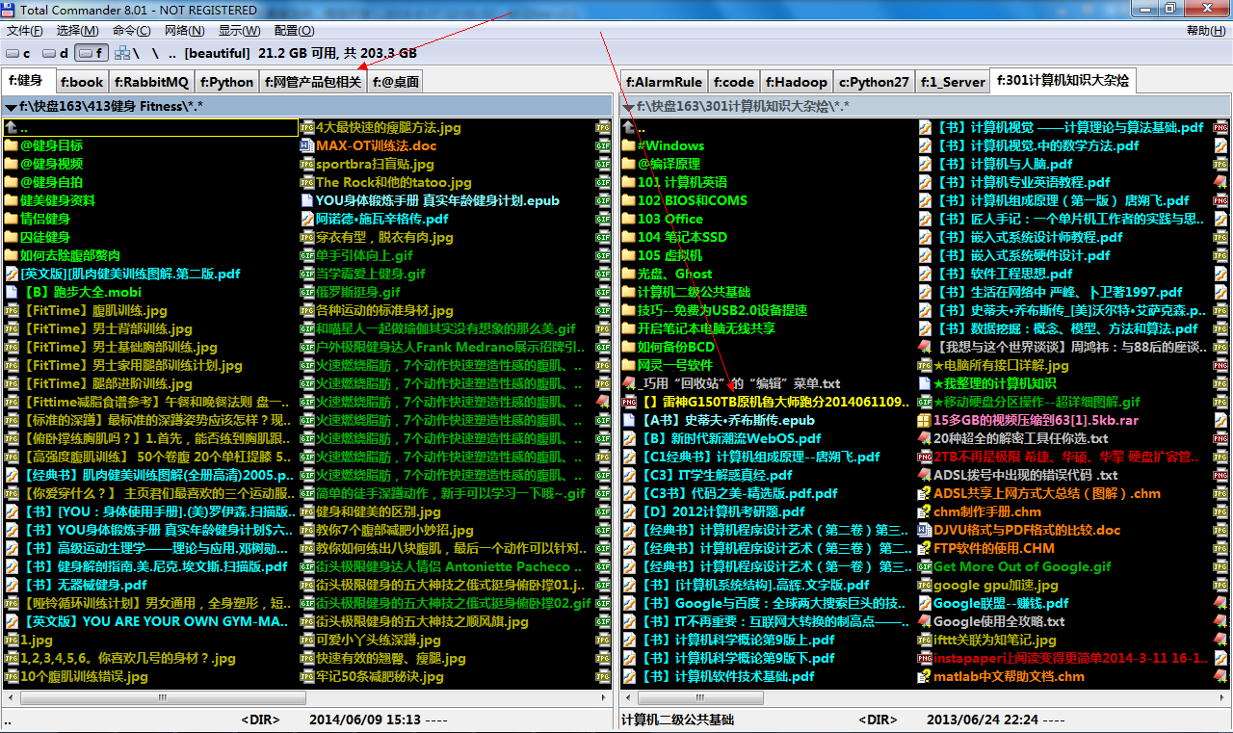Switch to the f:@桌面 tab
This screenshot has height=733, width=1233.
coord(395,82)
